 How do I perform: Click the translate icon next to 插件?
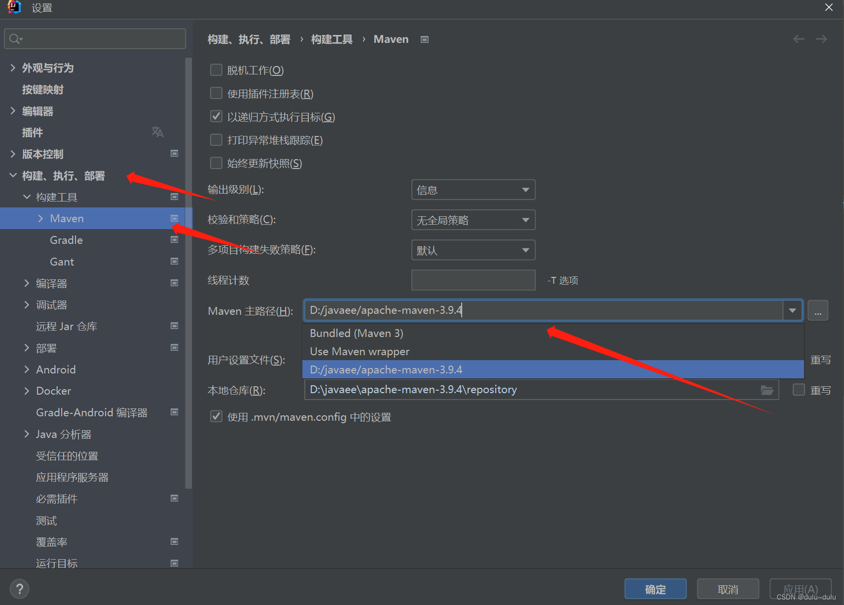coord(157,132)
